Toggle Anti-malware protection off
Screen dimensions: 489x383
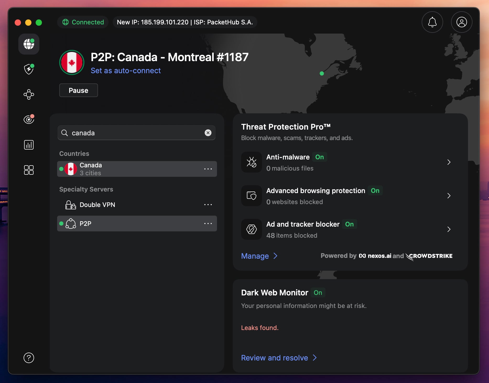(319, 157)
